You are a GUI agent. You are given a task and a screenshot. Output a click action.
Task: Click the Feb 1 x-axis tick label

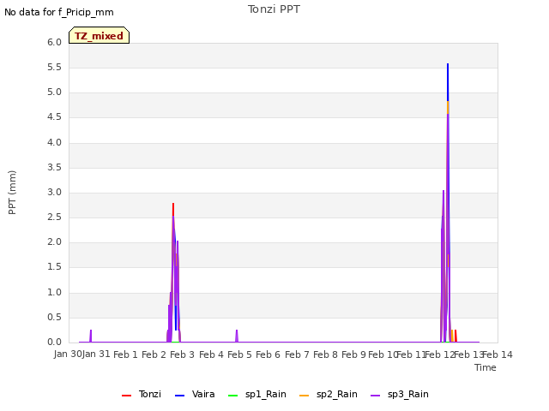pos(125,354)
